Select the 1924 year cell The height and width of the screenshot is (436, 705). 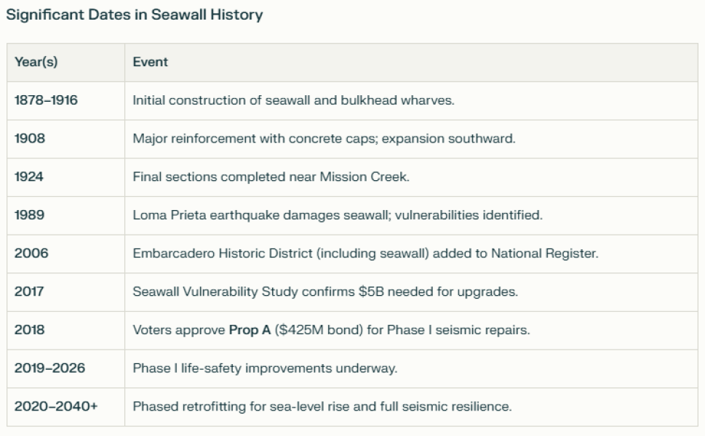[65, 177]
